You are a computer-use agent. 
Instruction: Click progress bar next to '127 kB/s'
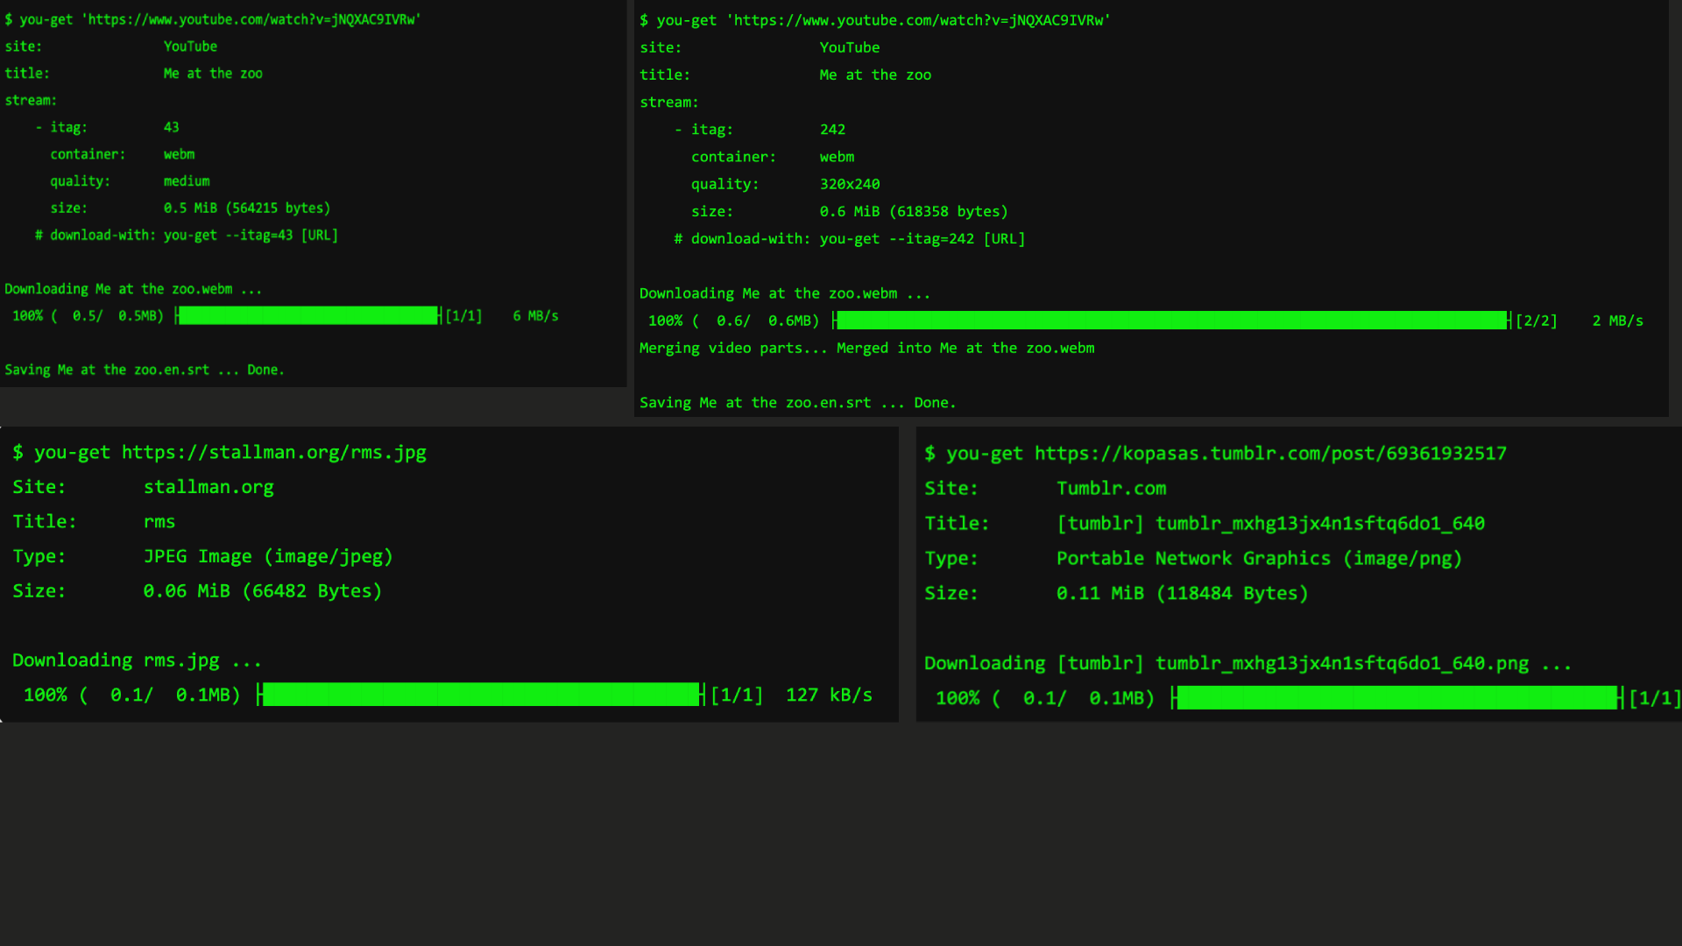[x=481, y=695]
